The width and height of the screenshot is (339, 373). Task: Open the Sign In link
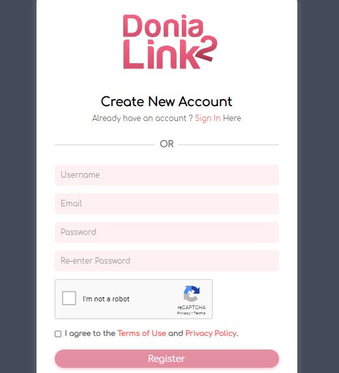coord(207,118)
